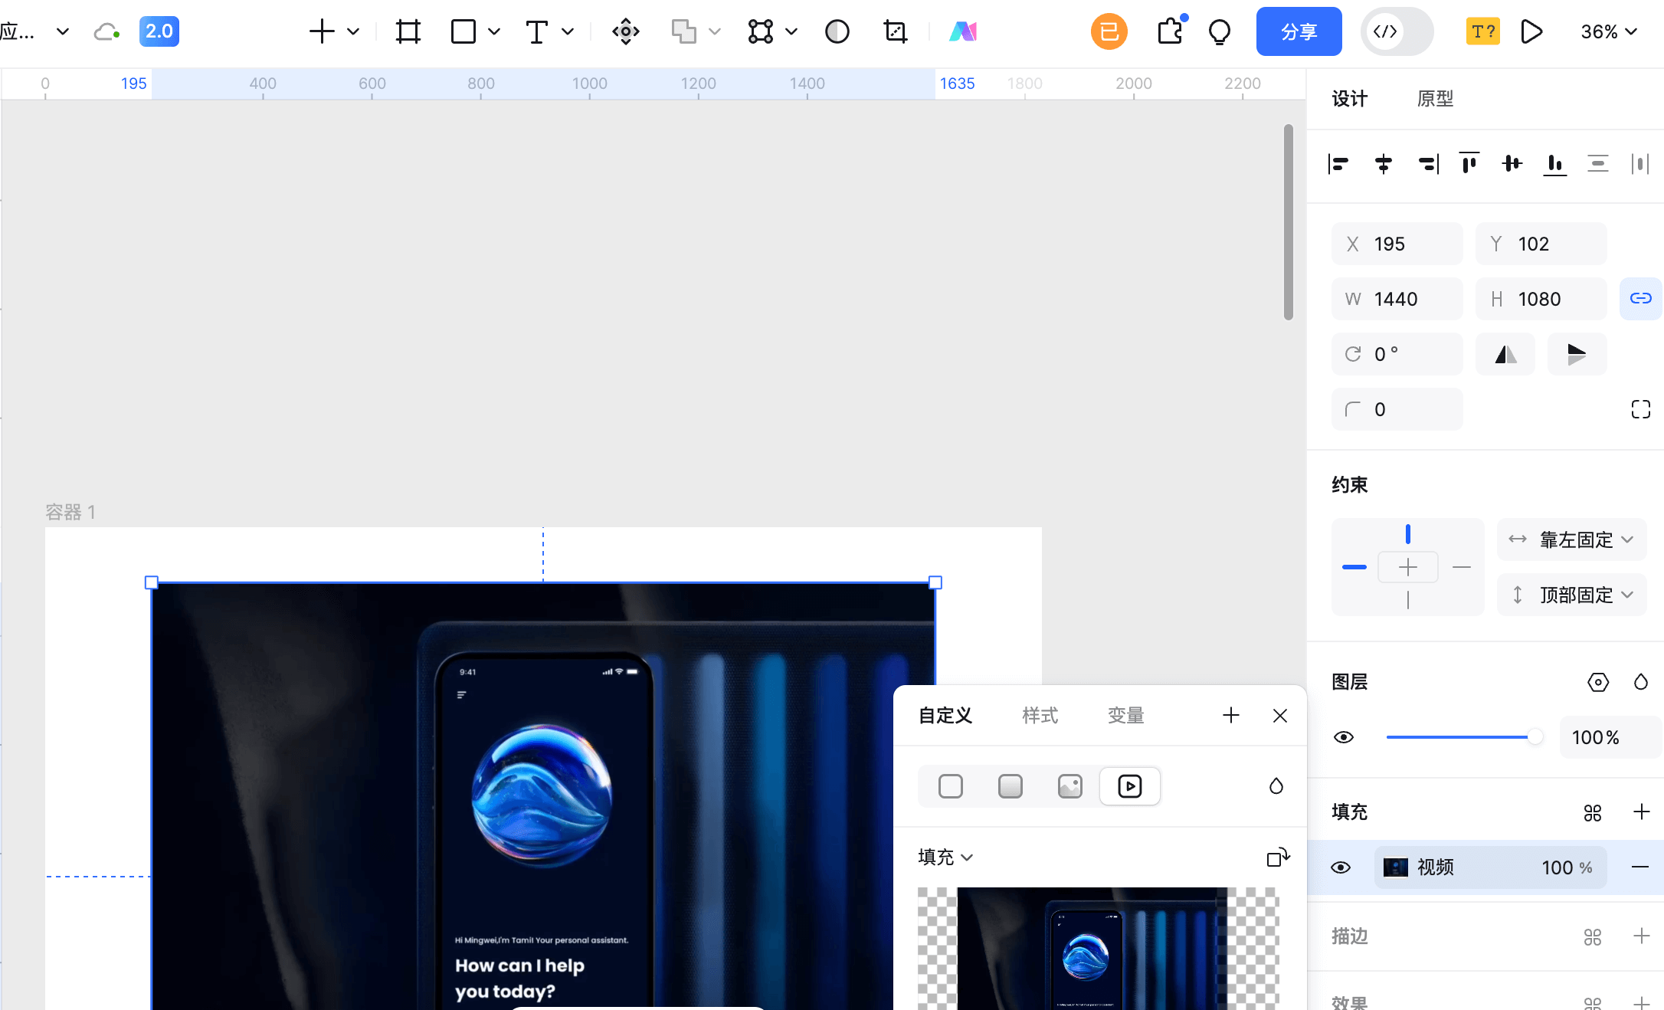Hide the 视频 fill with eye icon

coord(1341,867)
